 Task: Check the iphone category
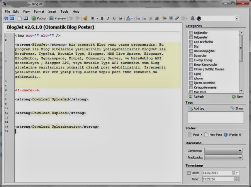click(x=191, y=78)
